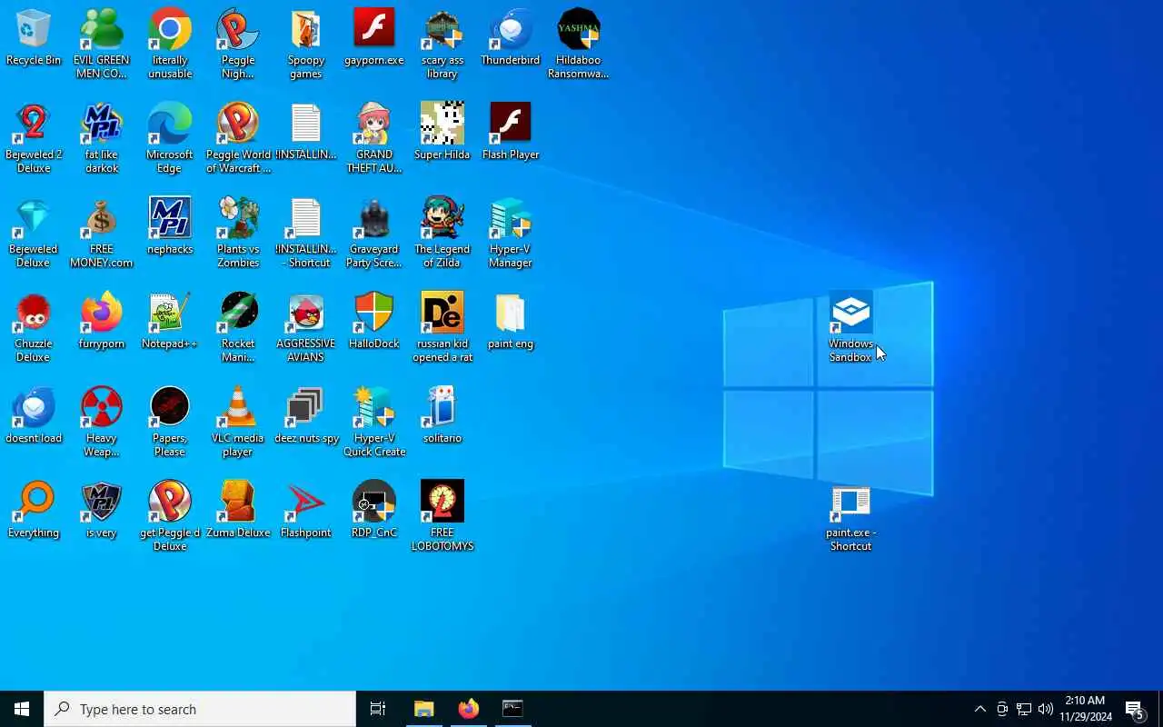
Task: Launch Microsoft Edge from desktop
Action: click(170, 138)
